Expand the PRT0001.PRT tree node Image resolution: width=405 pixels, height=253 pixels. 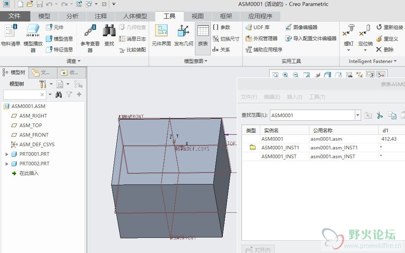[x=7, y=154]
